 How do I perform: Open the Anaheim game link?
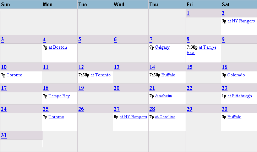point(164,96)
